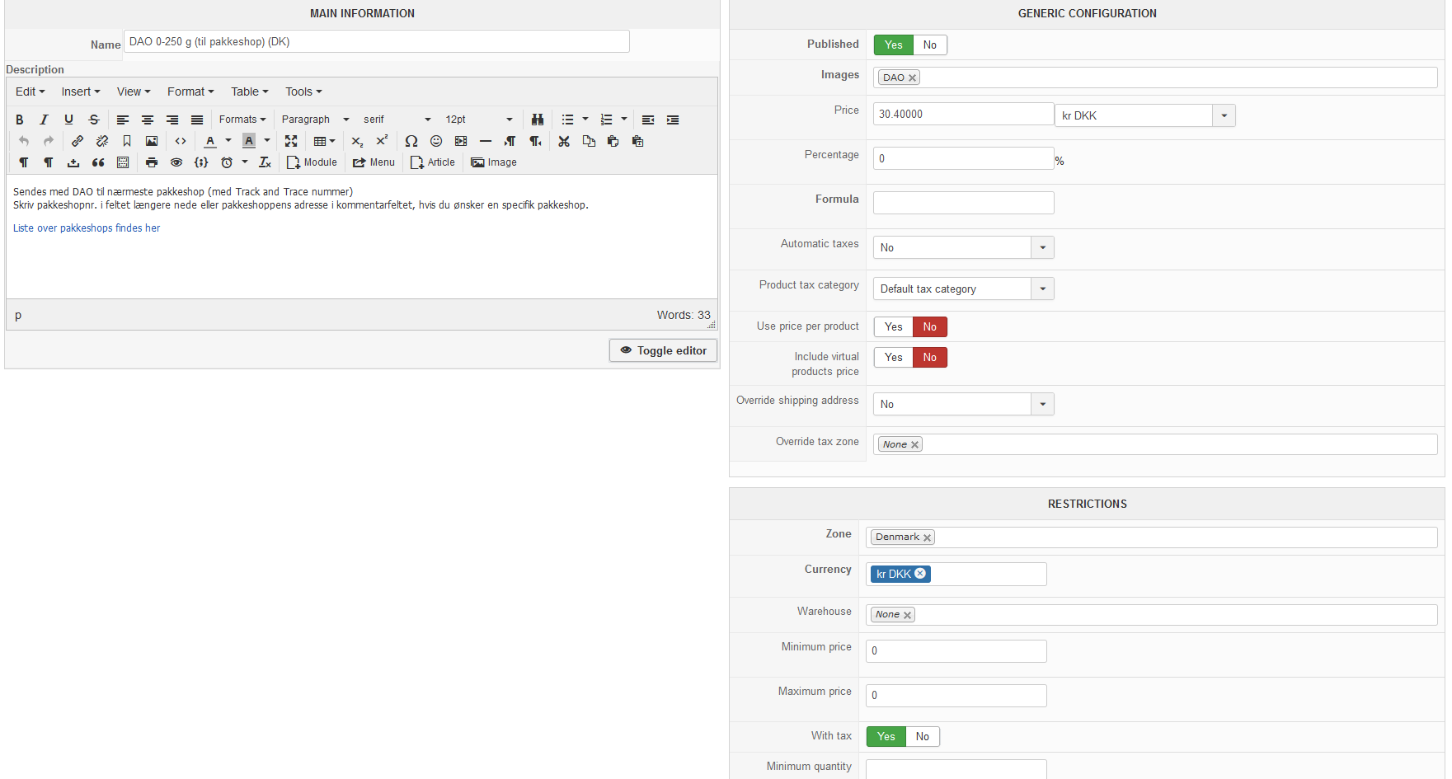This screenshot has width=1452, height=779.
Task: Click the find and replace binoculars icon
Action: point(538,120)
